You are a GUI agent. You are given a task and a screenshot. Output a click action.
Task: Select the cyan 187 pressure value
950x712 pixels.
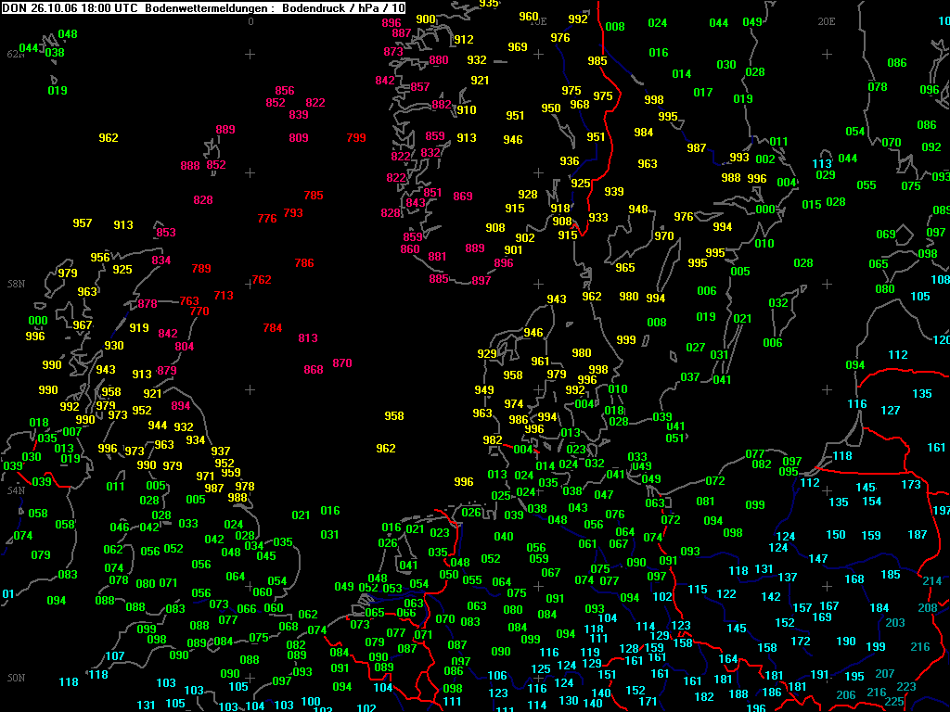(918, 534)
